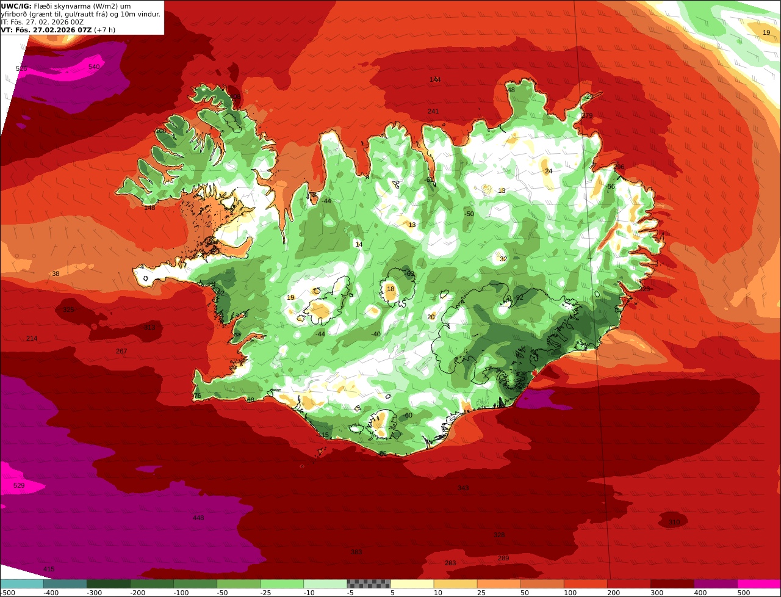The height and width of the screenshot is (597, 781).
Task: Click the map value '214' over the southwest ocean
Action: click(32, 339)
